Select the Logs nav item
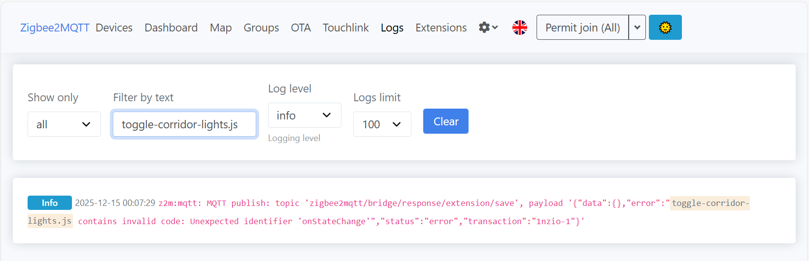This screenshot has height=261, width=809. [392, 28]
